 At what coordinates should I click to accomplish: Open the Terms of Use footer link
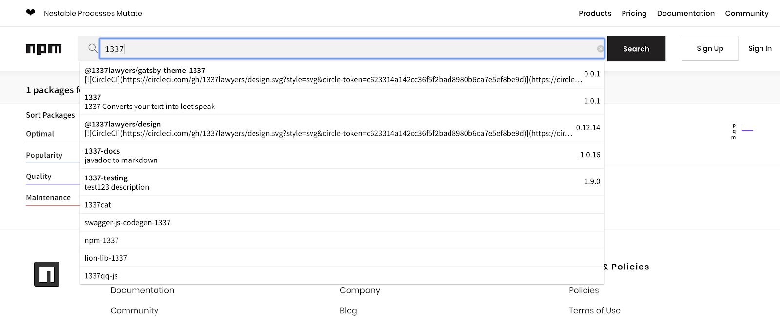tap(594, 310)
